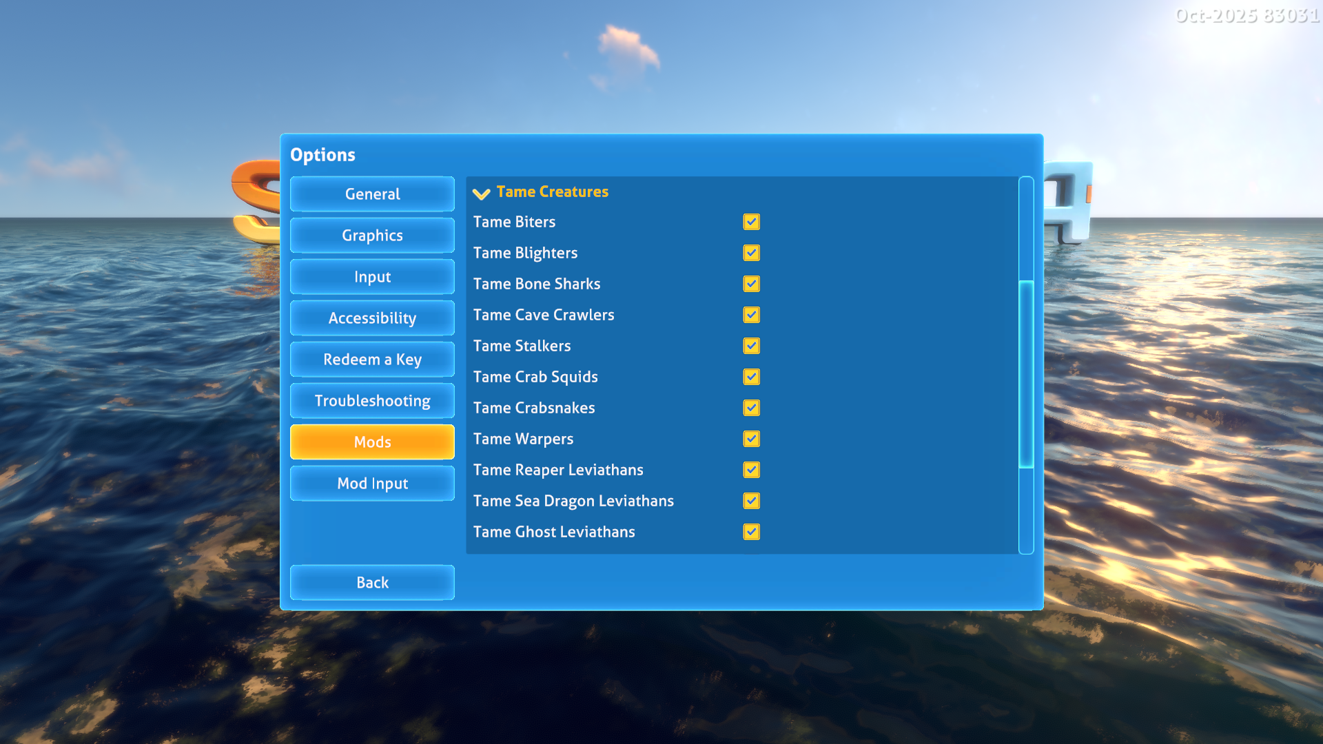Image resolution: width=1323 pixels, height=744 pixels.
Task: Click the Tame Reaper Leviathans label
Action: [x=558, y=470]
